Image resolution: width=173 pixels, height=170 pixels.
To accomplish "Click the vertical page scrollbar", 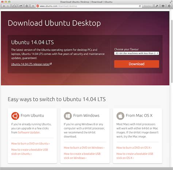I will tap(172, 51).
